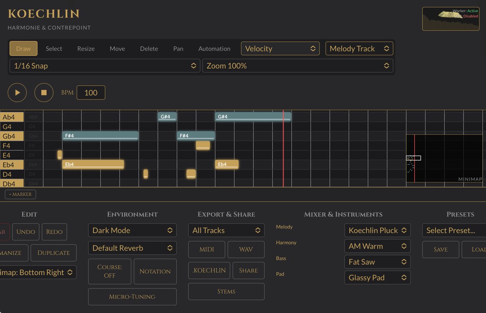Image resolution: width=486 pixels, height=313 pixels.
Task: Open the All Tracks export dropdown
Action: click(226, 231)
